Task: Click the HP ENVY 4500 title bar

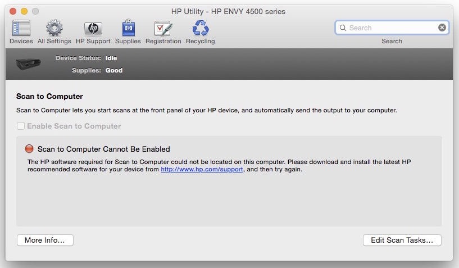Action: click(228, 11)
